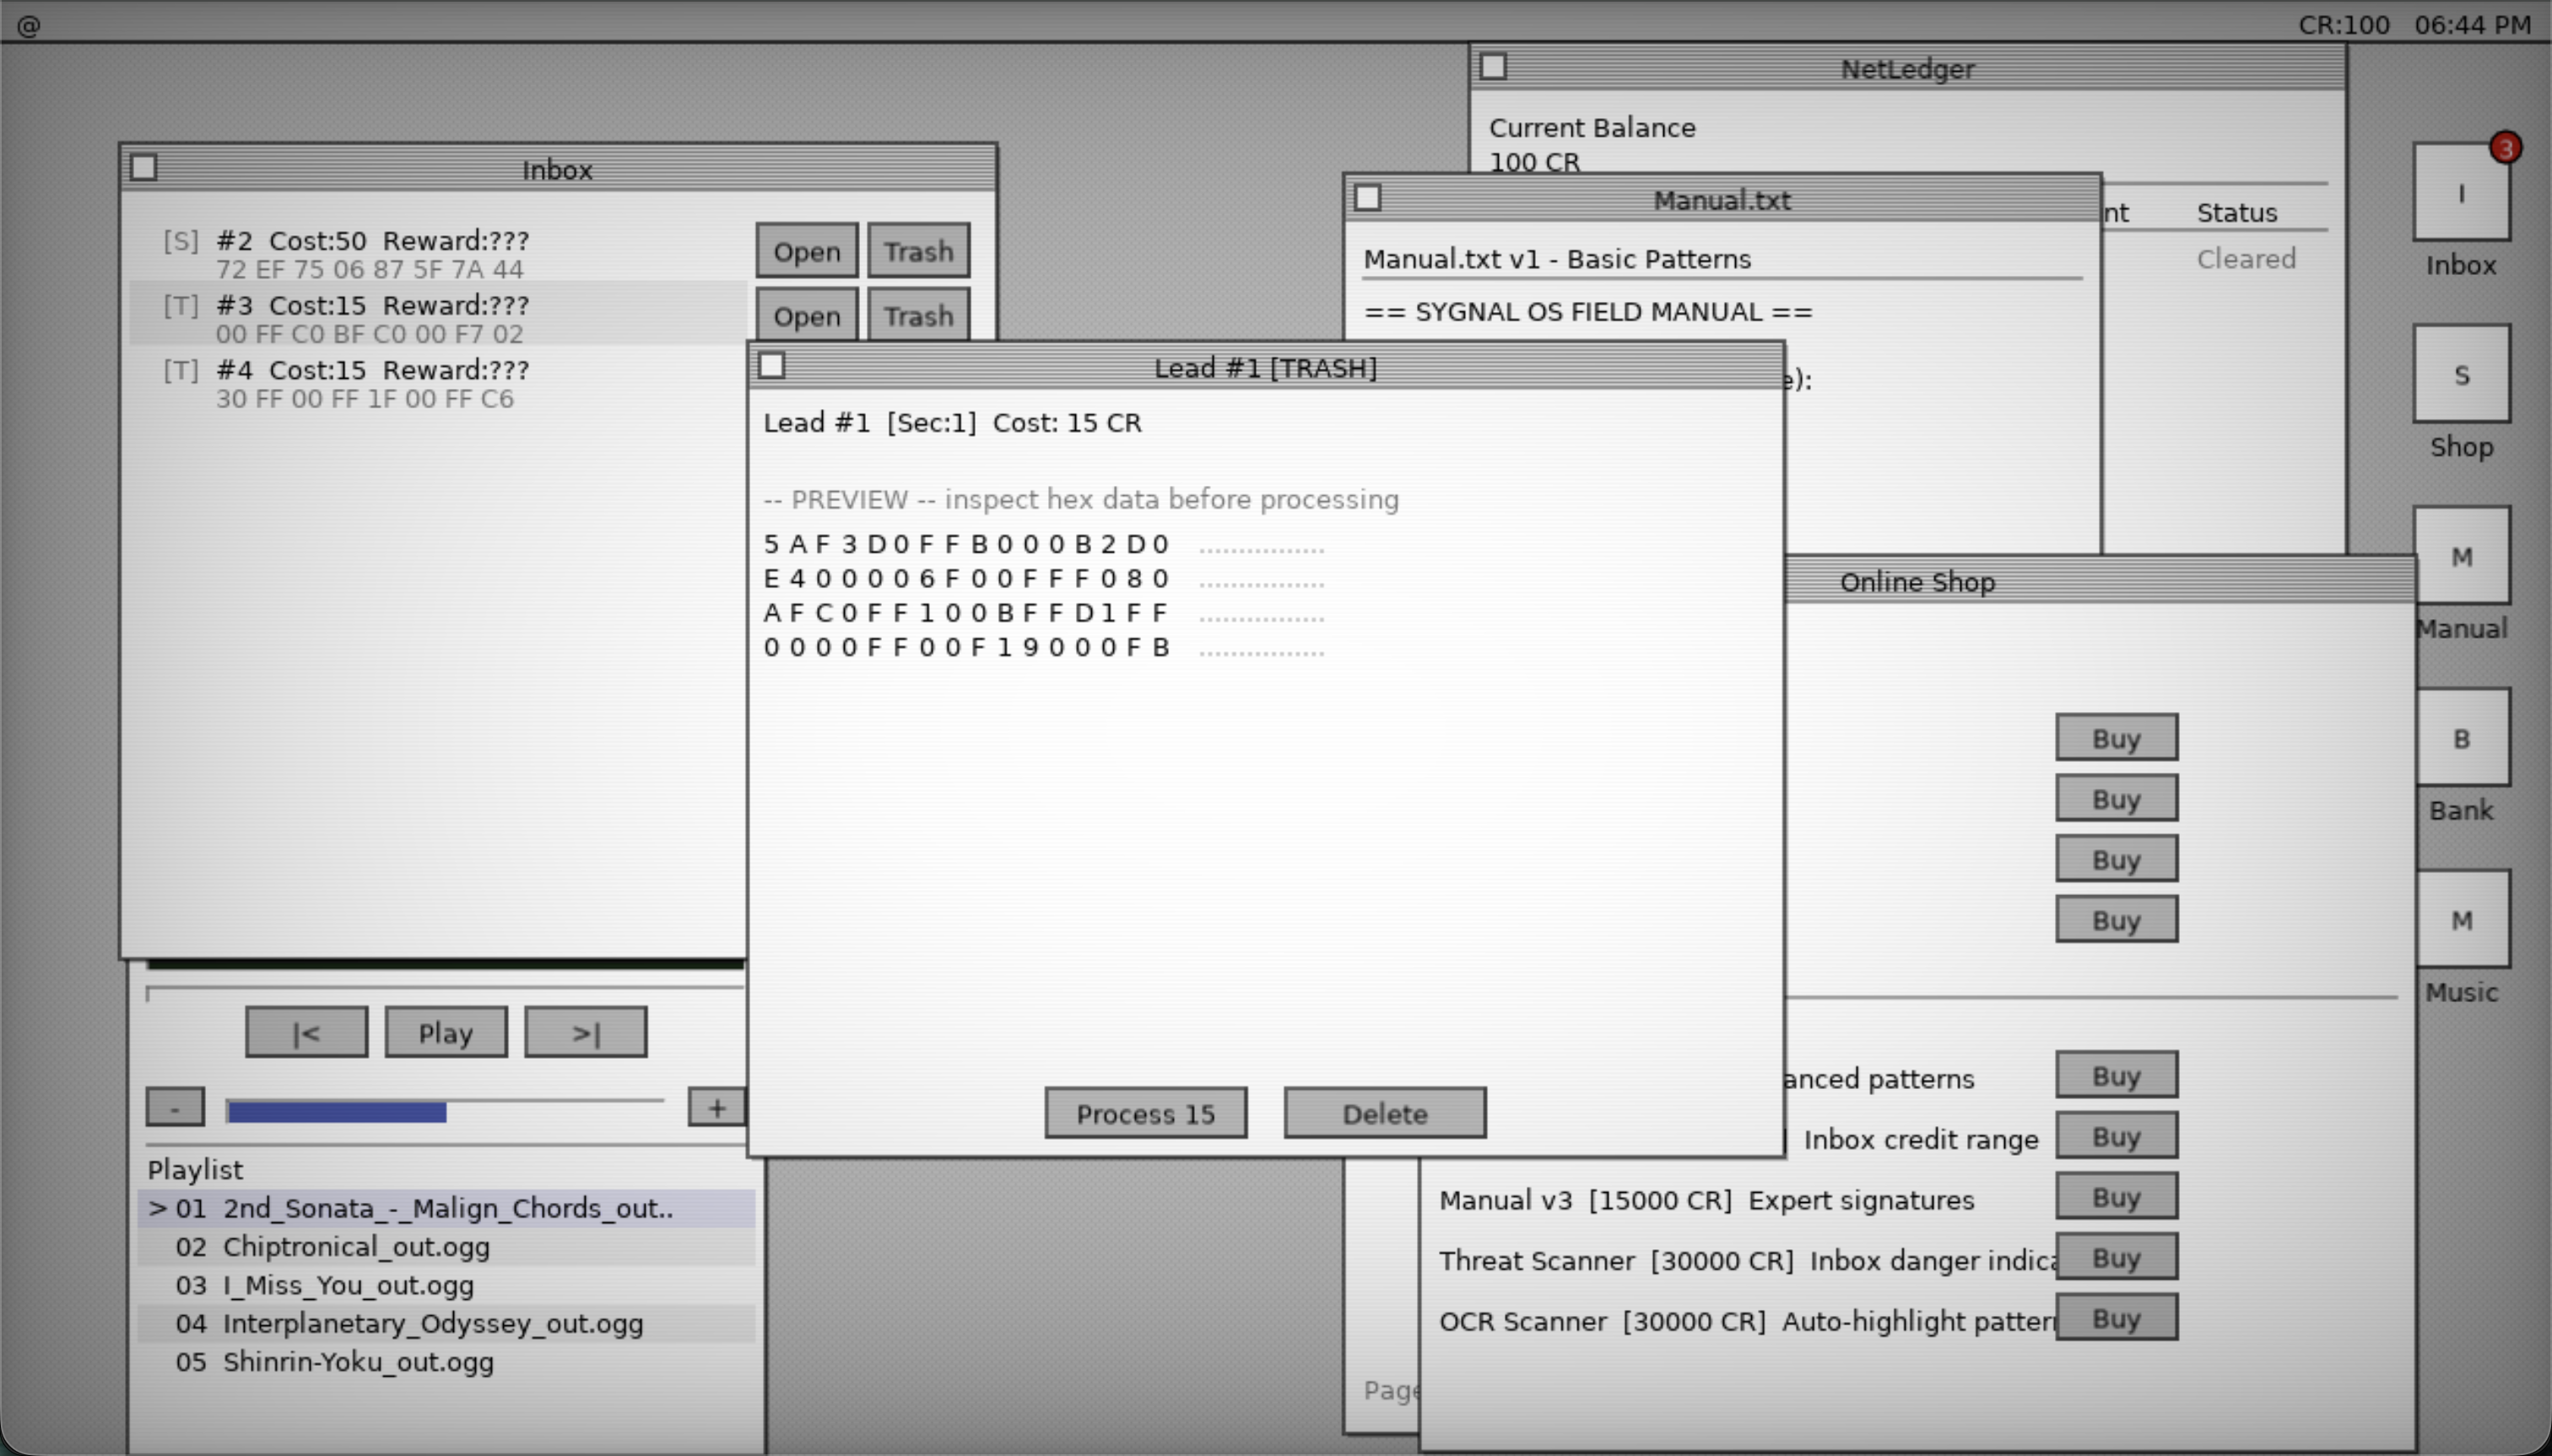Open the Inbox desktop icon
The height and width of the screenshot is (1456, 2552).
pos(2460,193)
